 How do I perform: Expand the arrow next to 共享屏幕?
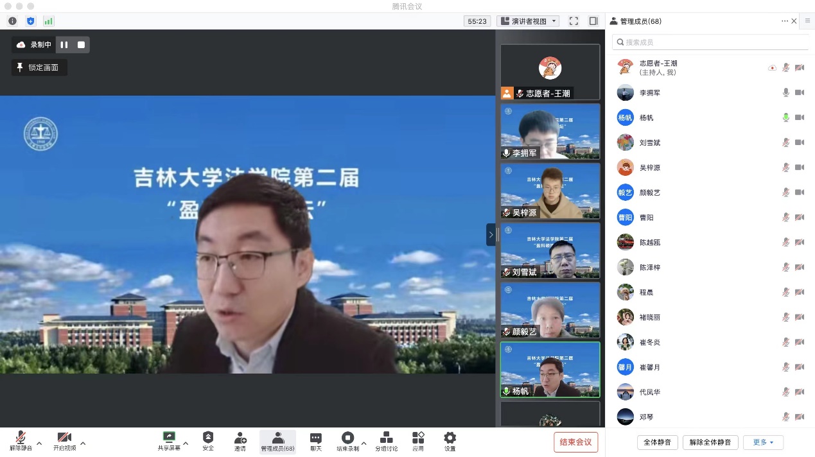click(186, 443)
